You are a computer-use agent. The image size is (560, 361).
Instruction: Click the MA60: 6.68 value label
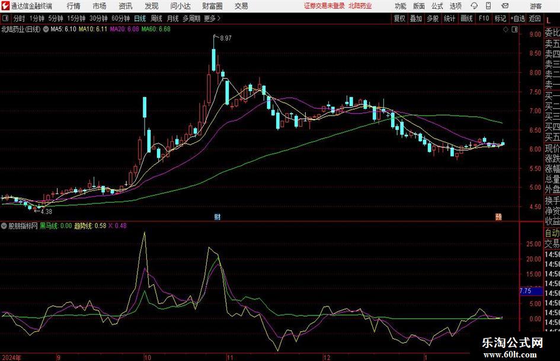[x=156, y=29]
